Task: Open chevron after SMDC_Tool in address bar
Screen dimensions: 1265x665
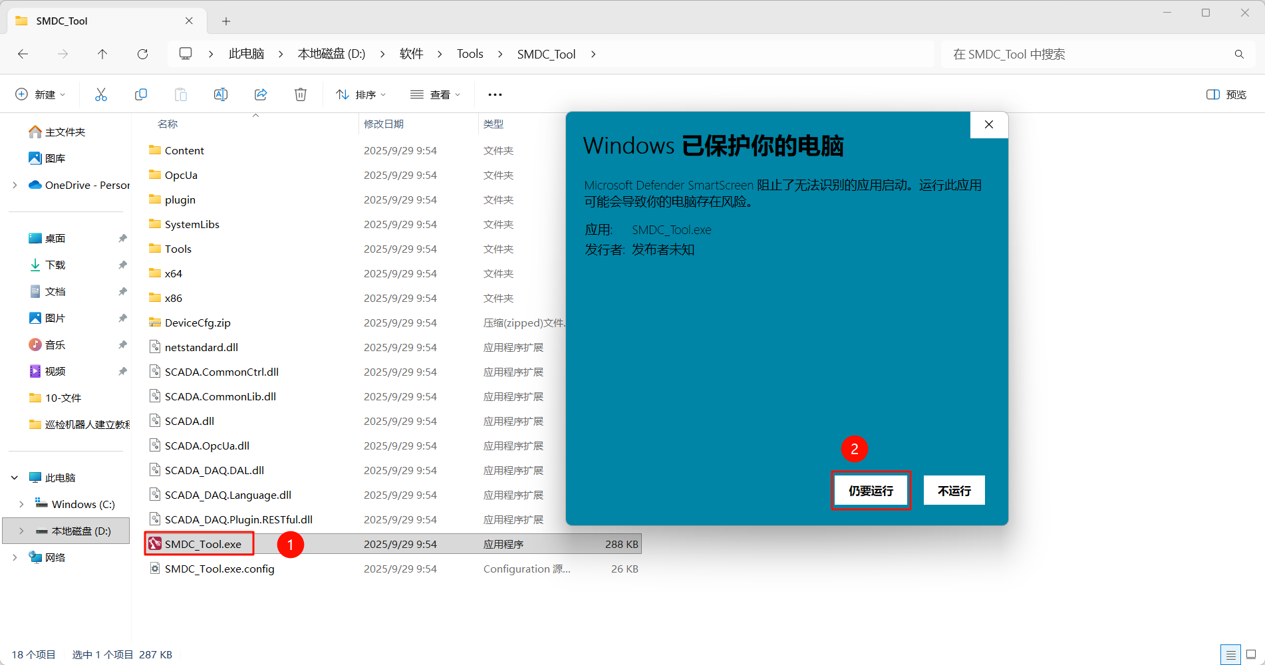Action: pos(593,54)
